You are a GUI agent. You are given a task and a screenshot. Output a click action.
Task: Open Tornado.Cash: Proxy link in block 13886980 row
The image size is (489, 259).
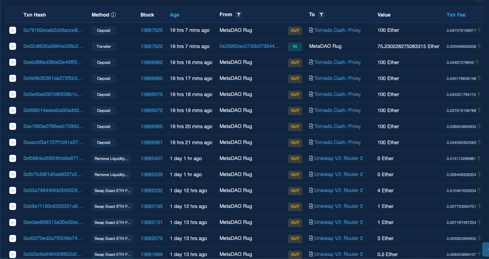point(337,78)
